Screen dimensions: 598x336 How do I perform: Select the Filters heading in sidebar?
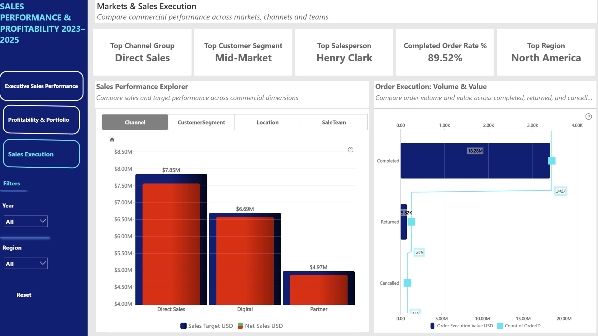coord(12,184)
